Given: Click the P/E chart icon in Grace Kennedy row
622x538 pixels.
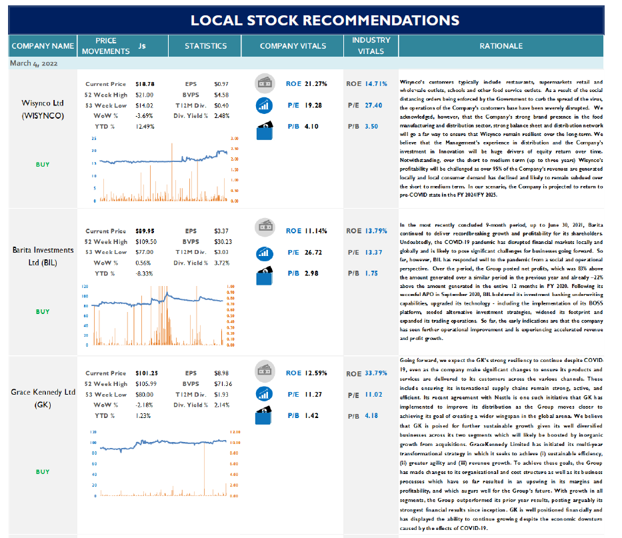Looking at the screenshot, I should pos(264,394).
